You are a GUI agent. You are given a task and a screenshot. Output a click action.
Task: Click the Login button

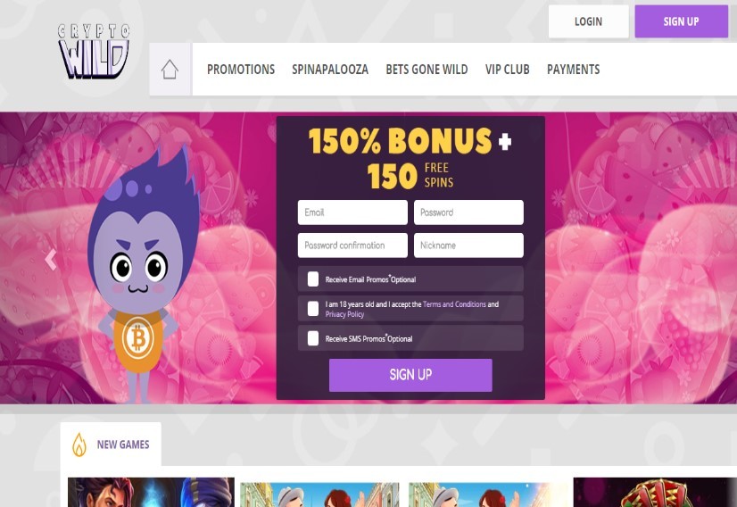[x=589, y=21]
